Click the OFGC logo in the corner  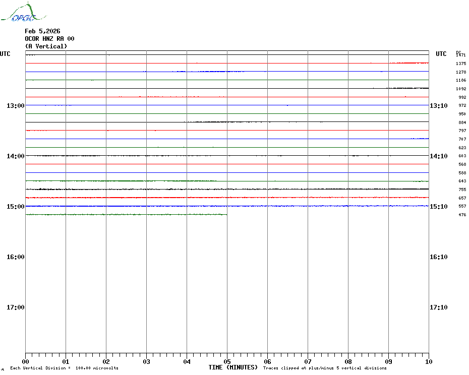19,14
